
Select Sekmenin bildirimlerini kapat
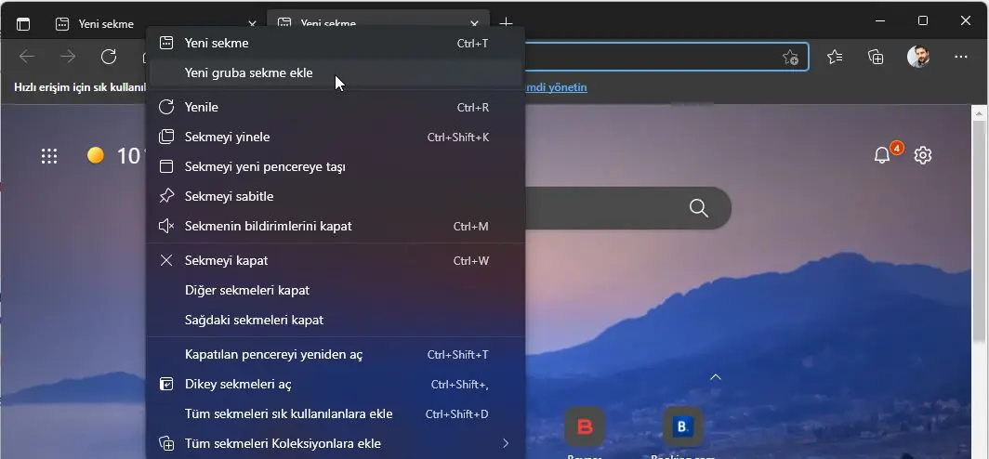(x=336, y=226)
